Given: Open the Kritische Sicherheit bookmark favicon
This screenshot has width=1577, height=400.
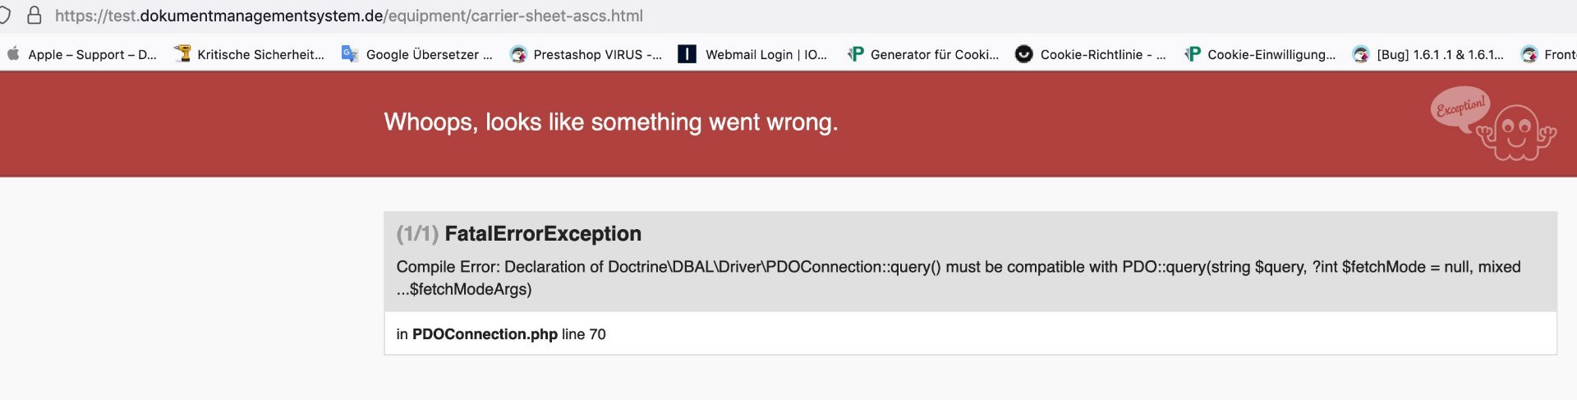Looking at the screenshot, I should point(182,54).
